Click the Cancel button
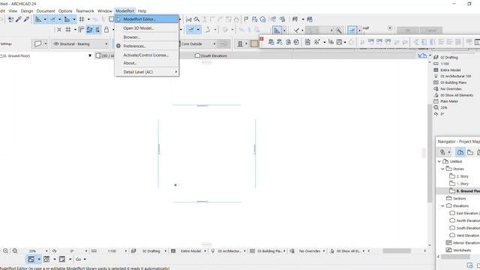 (x=430, y=30)
